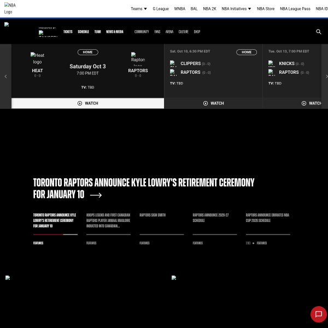This screenshot has height=328, width=328.
Task: Open the News & Media menu
Action: click(115, 32)
